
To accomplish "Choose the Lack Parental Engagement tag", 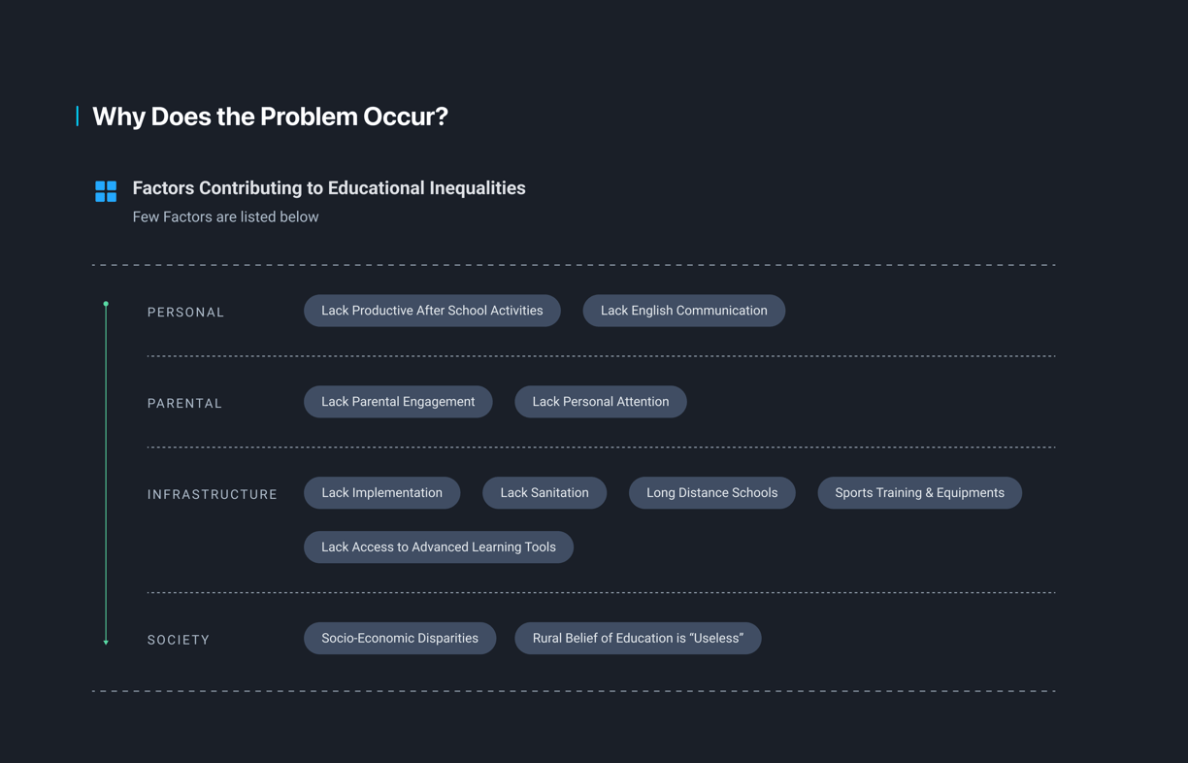I will coord(398,402).
